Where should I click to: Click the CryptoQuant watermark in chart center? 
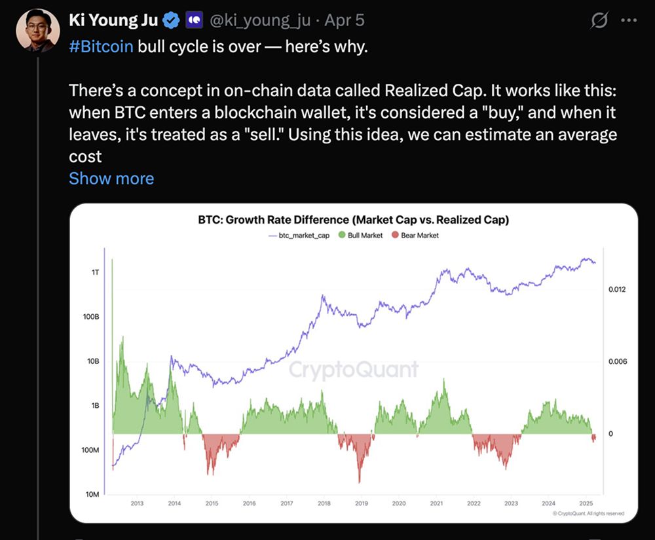point(354,370)
